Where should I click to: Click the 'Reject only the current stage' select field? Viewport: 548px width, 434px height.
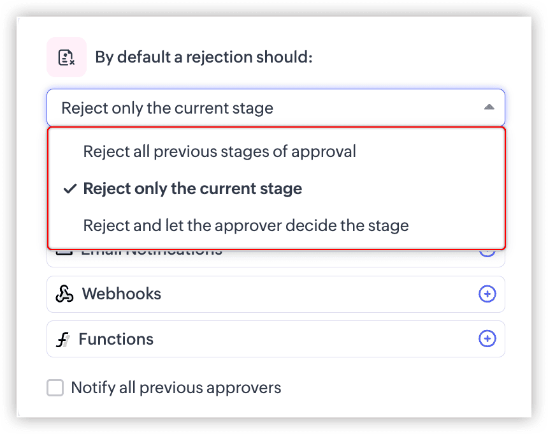276,107
